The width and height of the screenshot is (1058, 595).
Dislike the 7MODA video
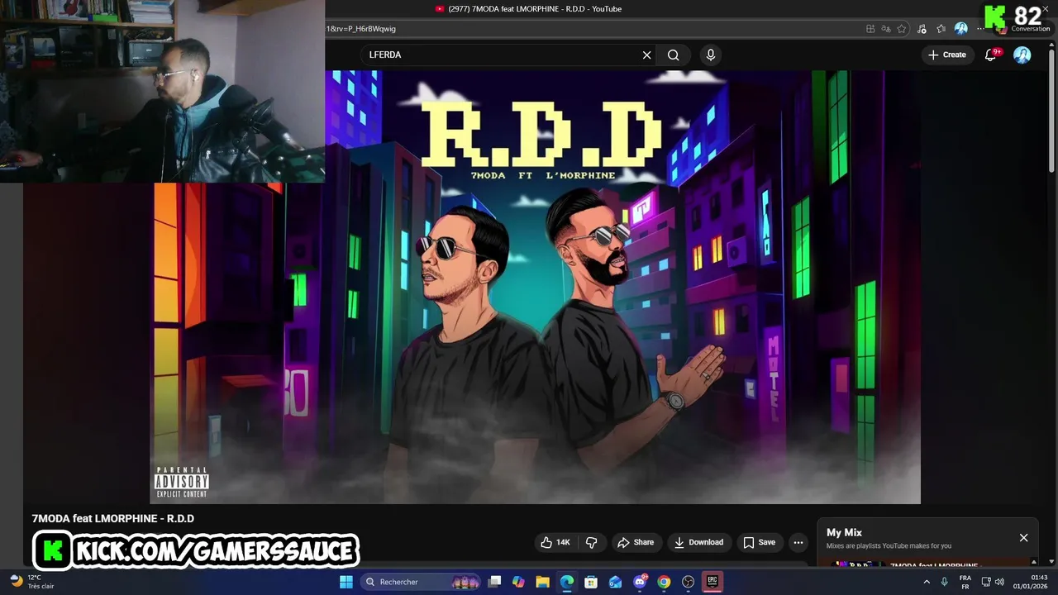[x=591, y=542]
